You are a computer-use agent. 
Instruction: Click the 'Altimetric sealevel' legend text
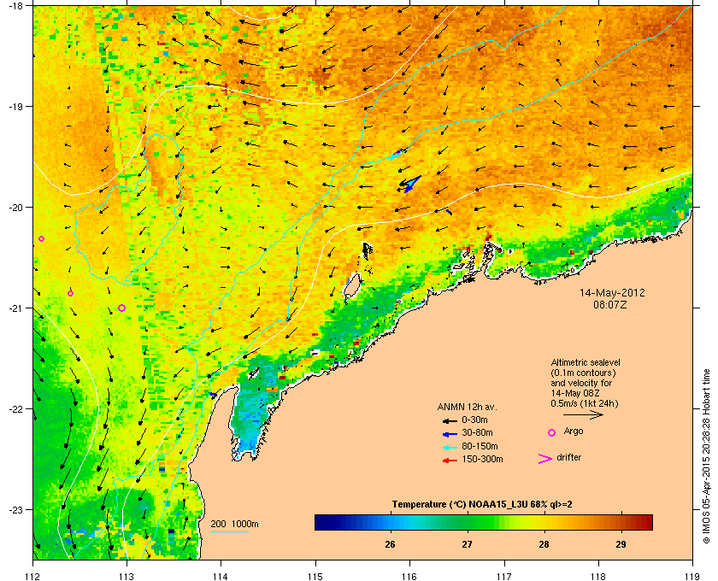[586, 362]
